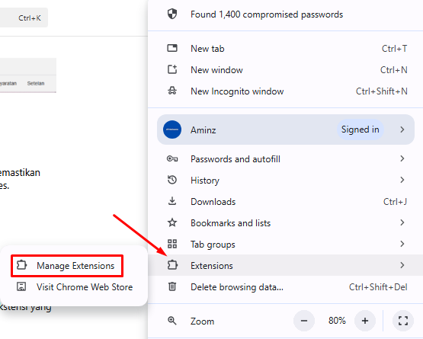Choose Visit Chrome Web Store
Viewport: 423px width, 339px height.
[x=74, y=287]
